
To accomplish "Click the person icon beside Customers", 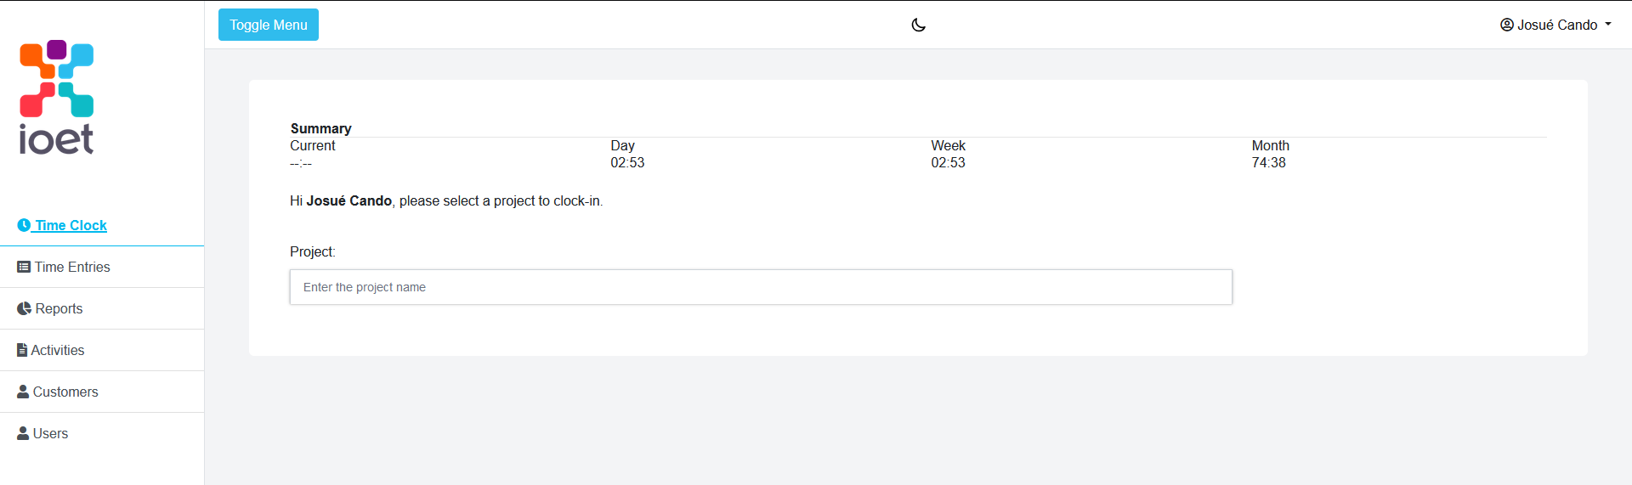I will (x=23, y=392).
